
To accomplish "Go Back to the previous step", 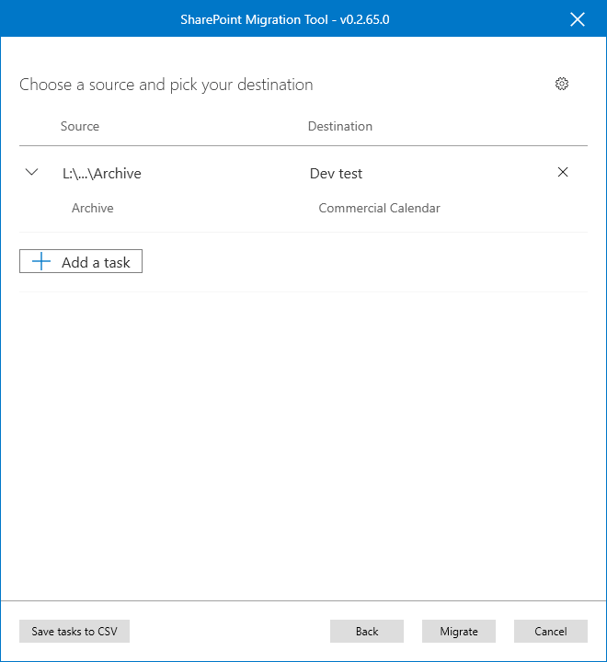I will point(367,632).
